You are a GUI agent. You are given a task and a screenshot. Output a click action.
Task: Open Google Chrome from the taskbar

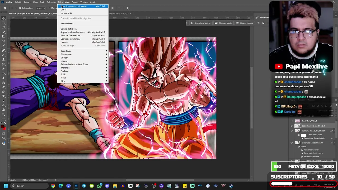coord(53,186)
